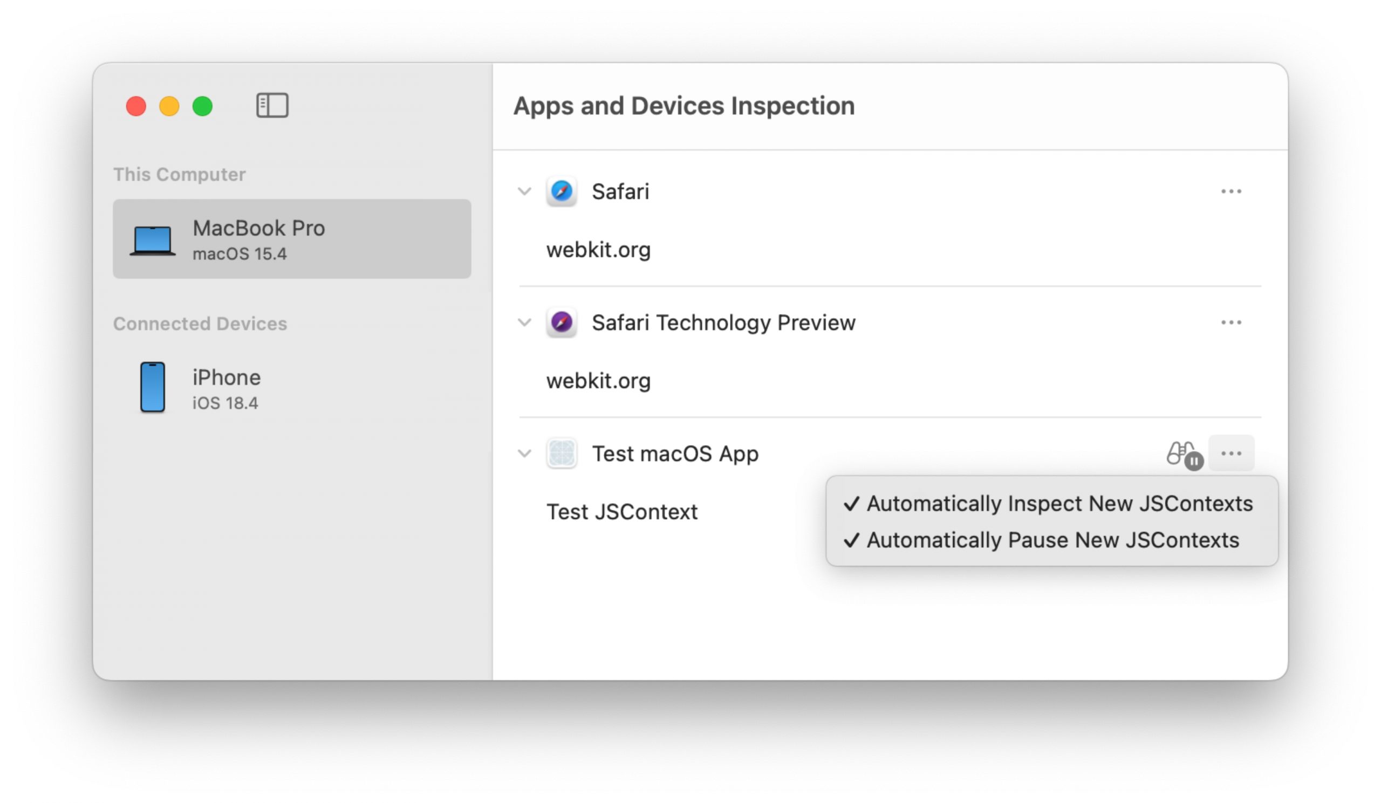The height and width of the screenshot is (803, 1381).
Task: Click the Safari Technology Preview icon
Action: (x=561, y=322)
